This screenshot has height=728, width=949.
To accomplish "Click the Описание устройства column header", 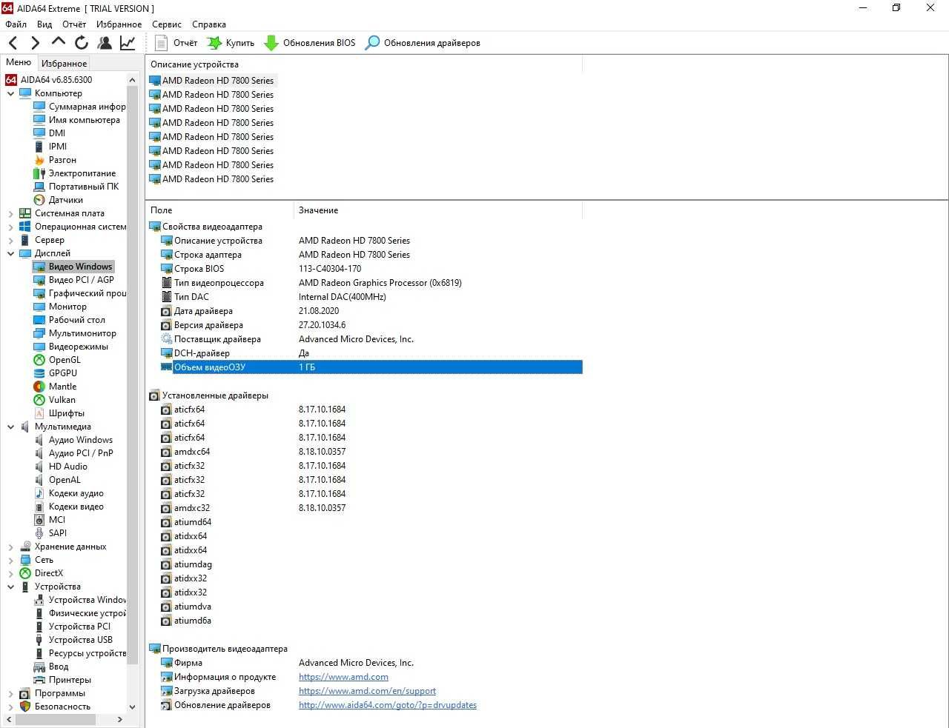I will point(364,64).
